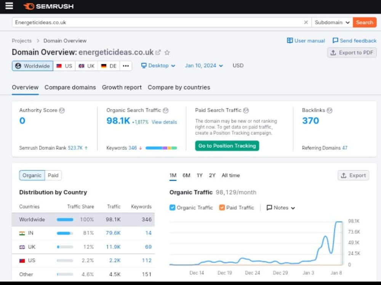This screenshot has width=381, height=285.
Task: Select Worldwide database
Action: click(32, 66)
